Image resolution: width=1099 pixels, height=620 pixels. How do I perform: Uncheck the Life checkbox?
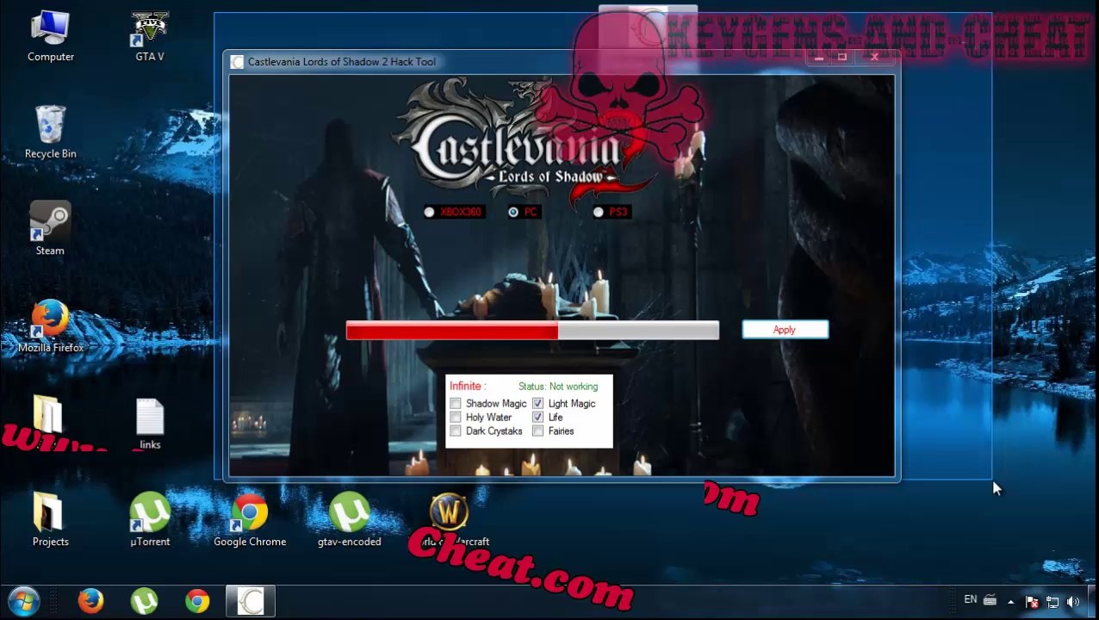[538, 418]
